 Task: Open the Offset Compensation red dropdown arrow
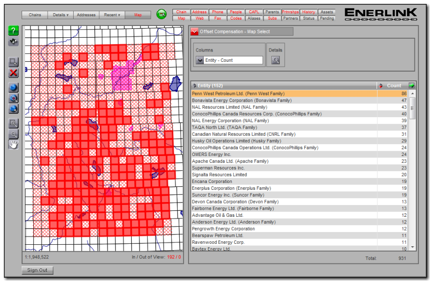click(194, 32)
